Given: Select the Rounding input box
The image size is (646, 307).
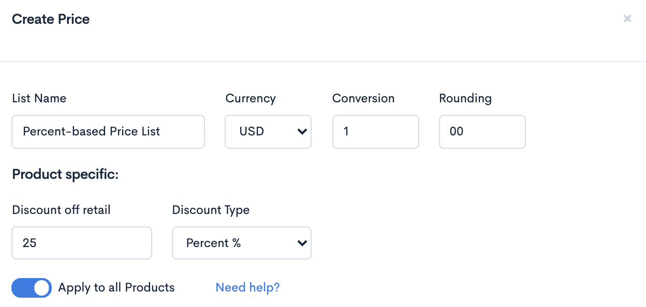Looking at the screenshot, I should tap(482, 132).
